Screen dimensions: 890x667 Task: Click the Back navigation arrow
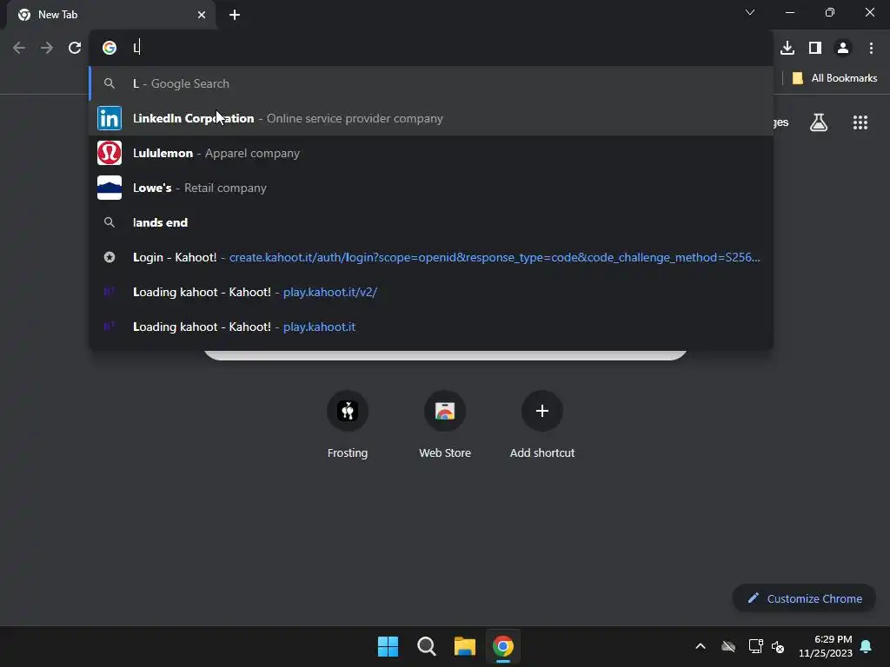(x=19, y=48)
